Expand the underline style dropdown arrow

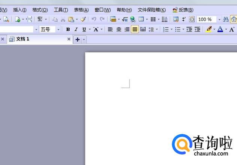pos(89,29)
